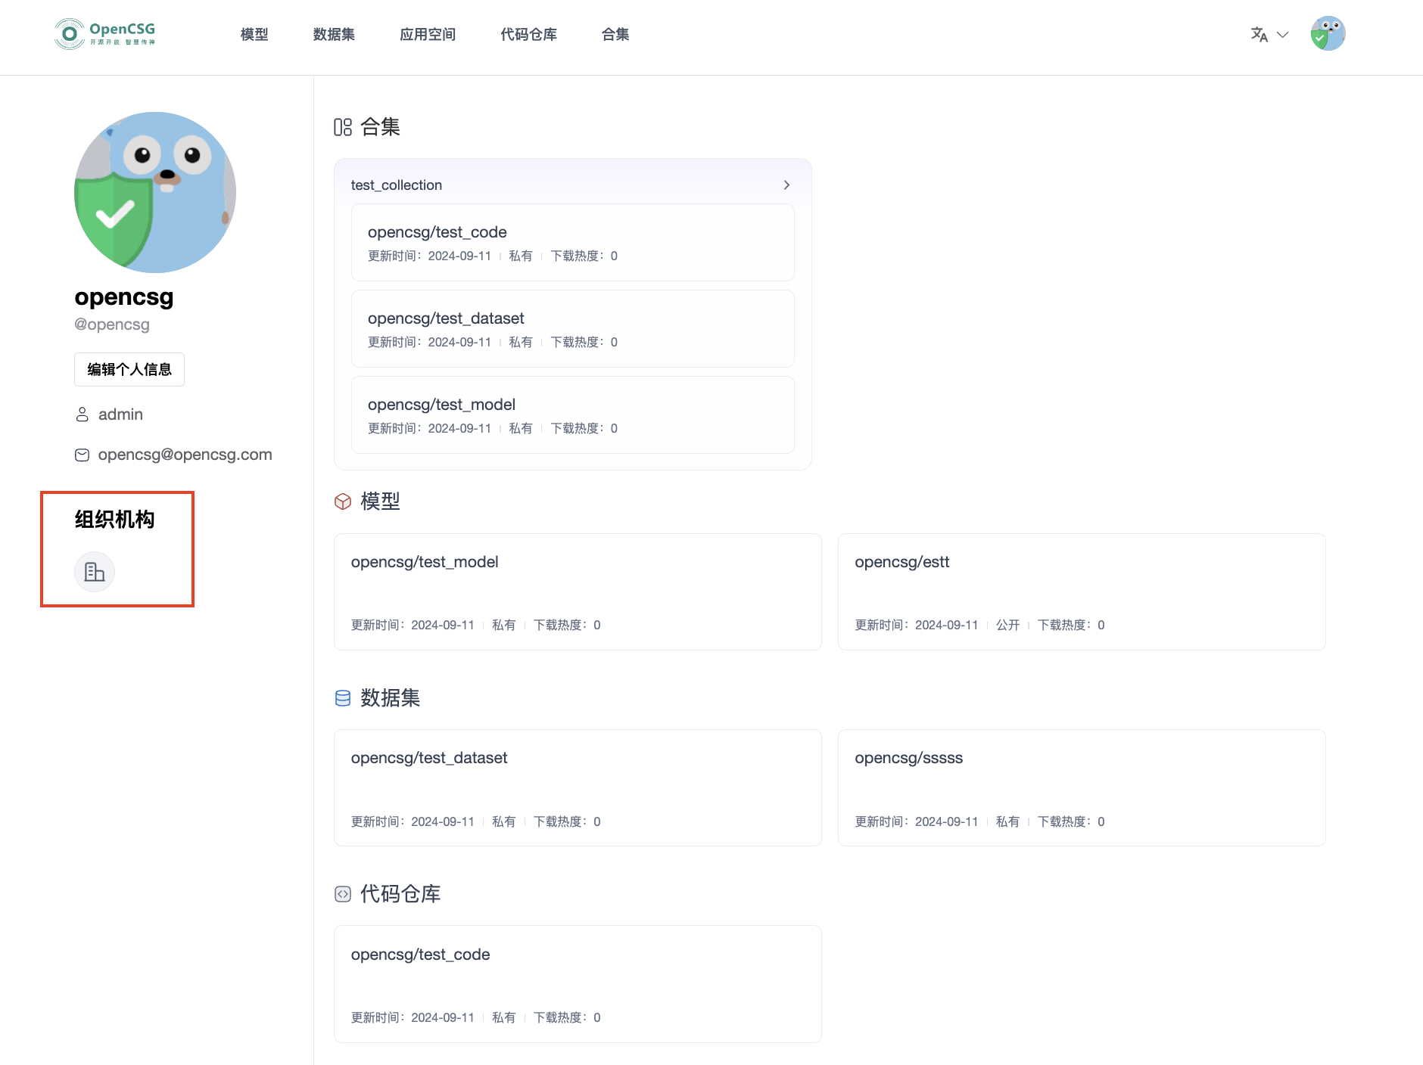This screenshot has width=1423, height=1065.
Task: Expand test_collection with the chevron arrow
Action: click(786, 185)
